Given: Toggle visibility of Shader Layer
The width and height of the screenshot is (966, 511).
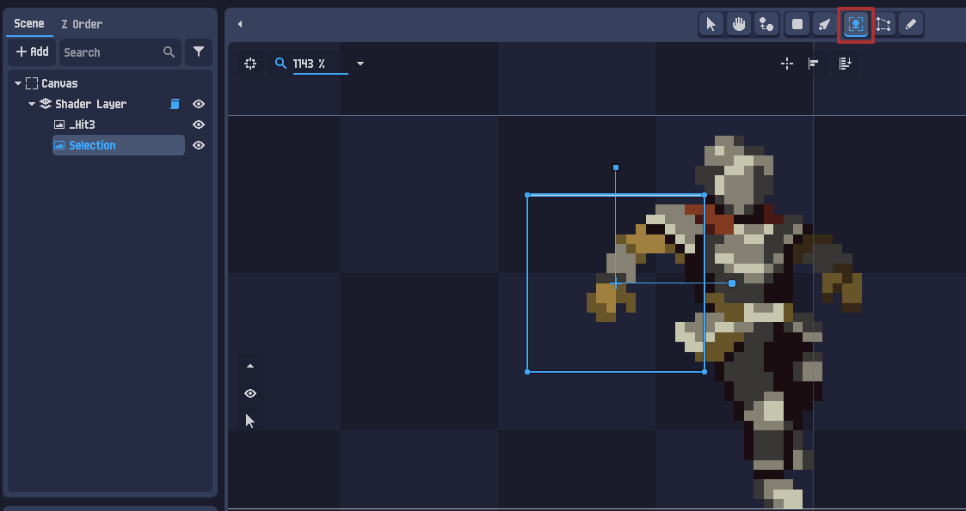Looking at the screenshot, I should point(199,104).
